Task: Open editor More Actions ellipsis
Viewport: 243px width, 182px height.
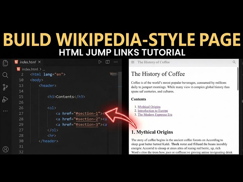Action: 115,62
